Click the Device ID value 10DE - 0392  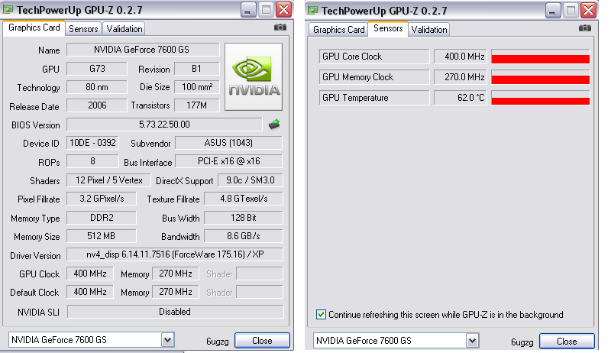(x=92, y=143)
